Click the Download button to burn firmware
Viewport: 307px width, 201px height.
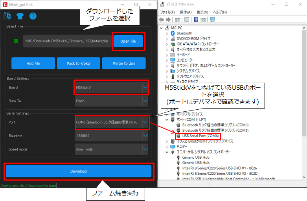79,171
